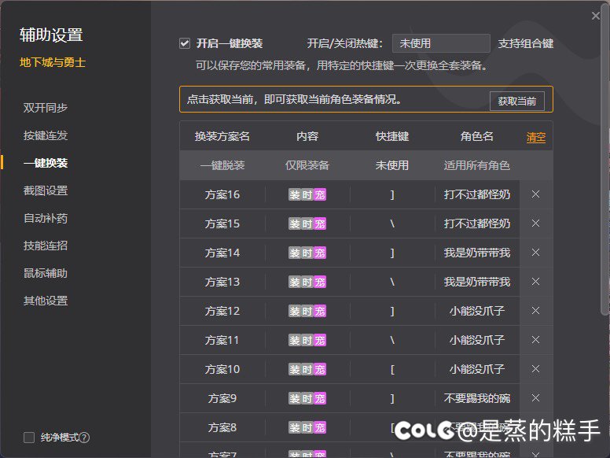Select the 方案12 scheme name
The width and height of the screenshot is (610, 458).
pyautogui.click(x=222, y=311)
